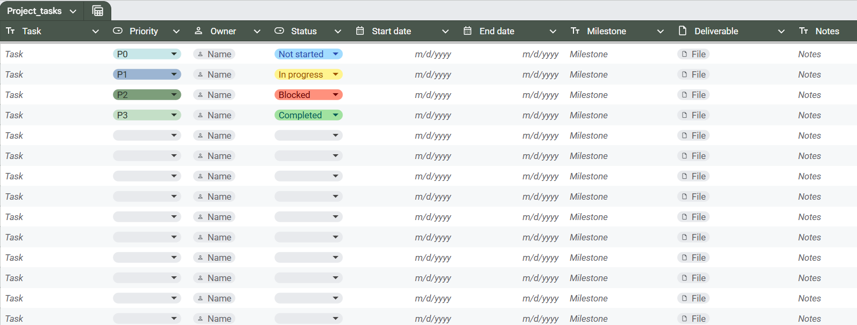This screenshot has width=857, height=325.
Task: Select the Task cell in the P0 row
Action: pyautogui.click(x=55, y=54)
